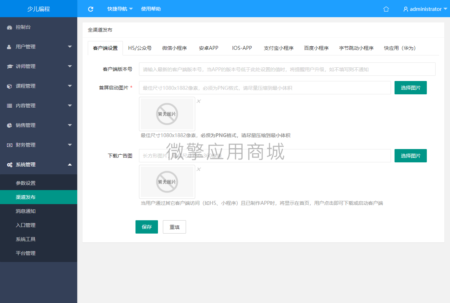Open 消息通知 in the sidebar

39,211
